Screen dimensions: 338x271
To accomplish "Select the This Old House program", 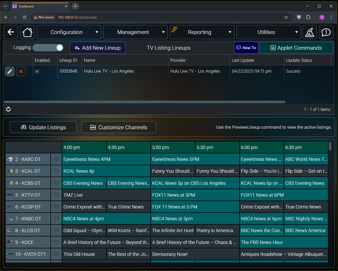I will point(84,254).
